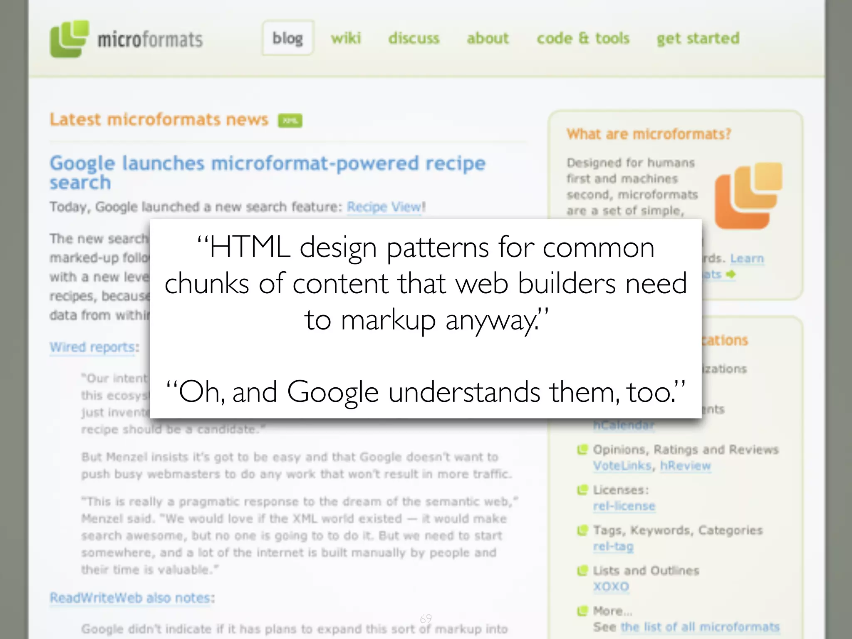The height and width of the screenshot is (639, 852).
Task: Click the microformats wordmark text
Action: [x=150, y=40]
